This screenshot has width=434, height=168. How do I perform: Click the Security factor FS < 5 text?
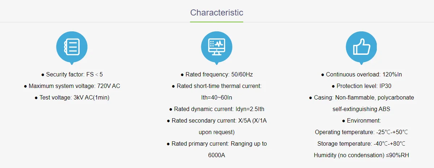72,75
